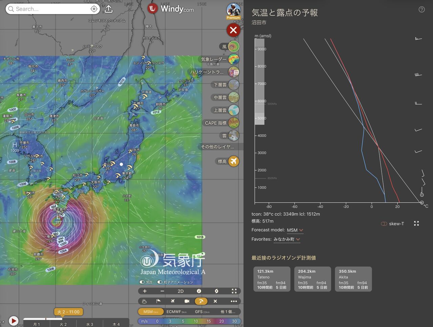Open the Akita radiosonde card
The image size is (433, 327).
[354, 279]
